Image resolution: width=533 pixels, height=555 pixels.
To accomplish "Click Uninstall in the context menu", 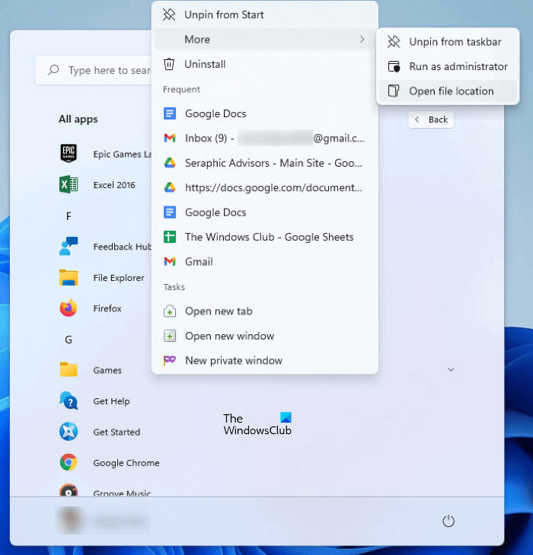I will tap(205, 65).
